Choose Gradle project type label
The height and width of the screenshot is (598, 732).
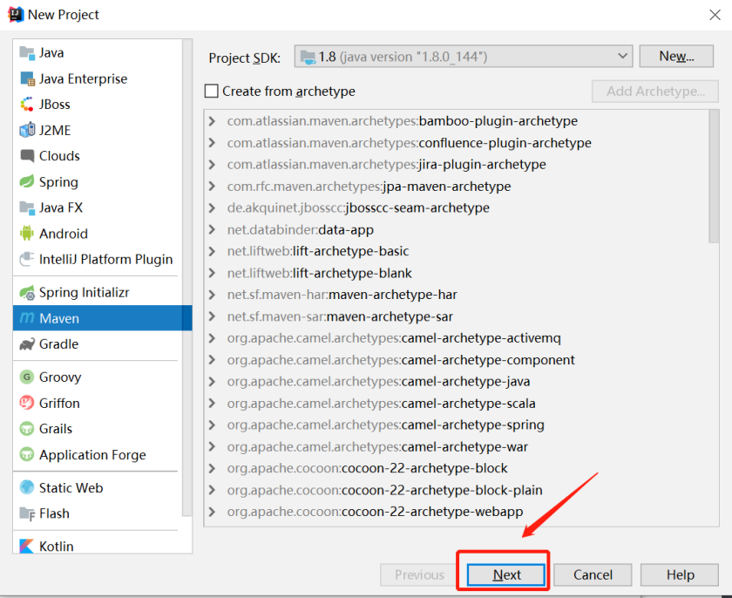pyautogui.click(x=58, y=344)
